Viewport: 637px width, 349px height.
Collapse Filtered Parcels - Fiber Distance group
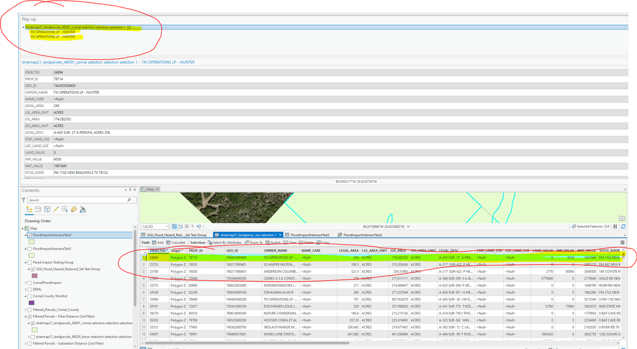tap(26, 317)
